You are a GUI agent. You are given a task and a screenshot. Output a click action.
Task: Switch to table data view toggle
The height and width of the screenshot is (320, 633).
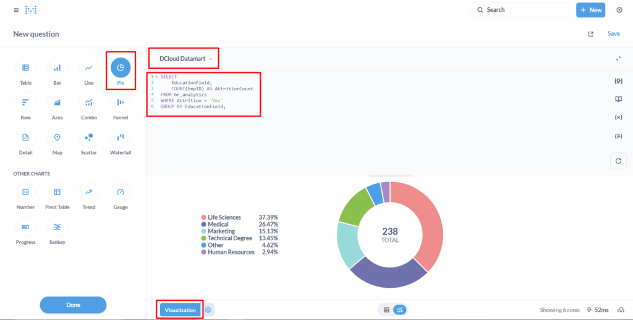(x=386, y=309)
